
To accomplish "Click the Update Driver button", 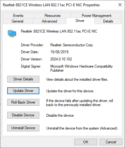I will 23,91.
